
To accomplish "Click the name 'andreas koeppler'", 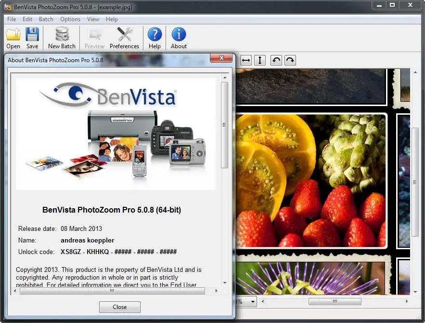I will 87,240.
